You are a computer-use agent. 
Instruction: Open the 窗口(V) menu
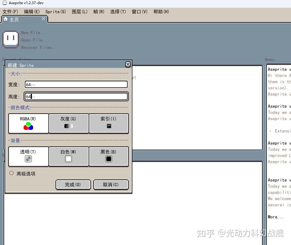click(x=139, y=12)
